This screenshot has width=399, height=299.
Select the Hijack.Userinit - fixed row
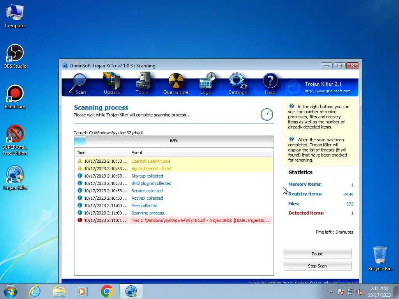coord(174,168)
